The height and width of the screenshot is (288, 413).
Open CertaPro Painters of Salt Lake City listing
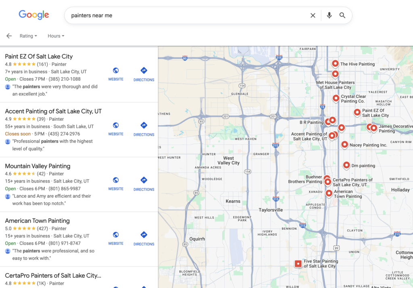click(x=53, y=275)
